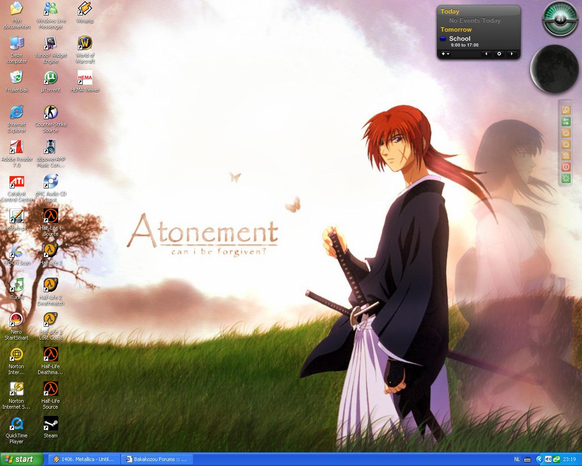
Task: Click the NL language indicator
Action: pos(517,460)
